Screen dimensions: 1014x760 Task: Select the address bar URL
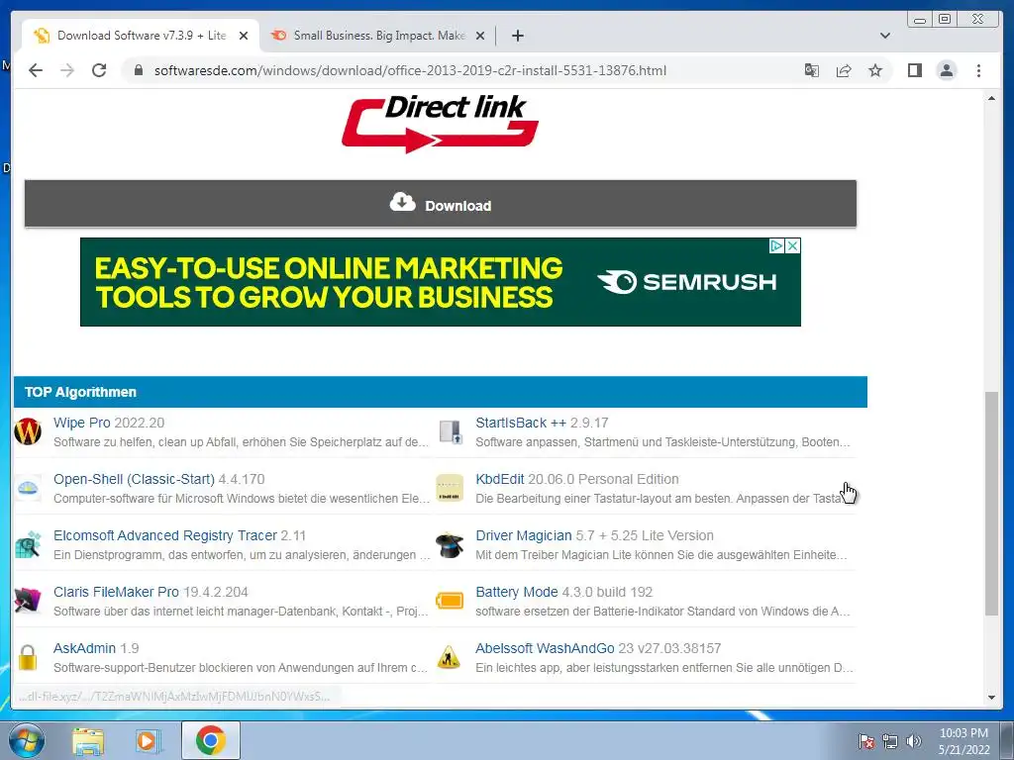coord(410,70)
